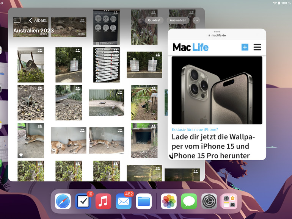Viewport: 292px width, 219px height.
Task: Open Mail with 482 unread
Action: [124, 201]
